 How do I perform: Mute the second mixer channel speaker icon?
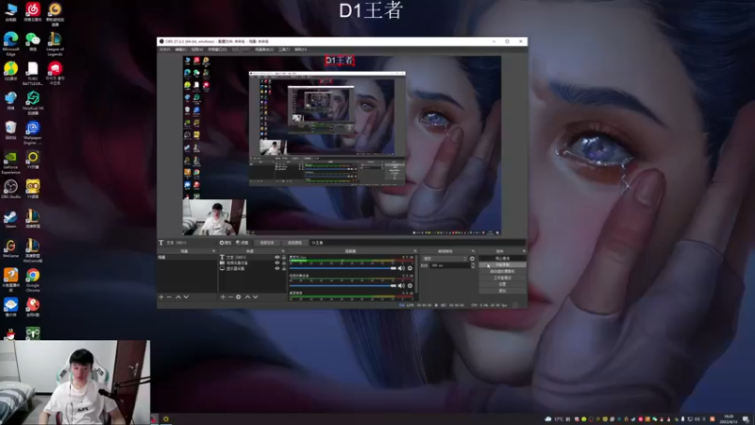(x=402, y=286)
